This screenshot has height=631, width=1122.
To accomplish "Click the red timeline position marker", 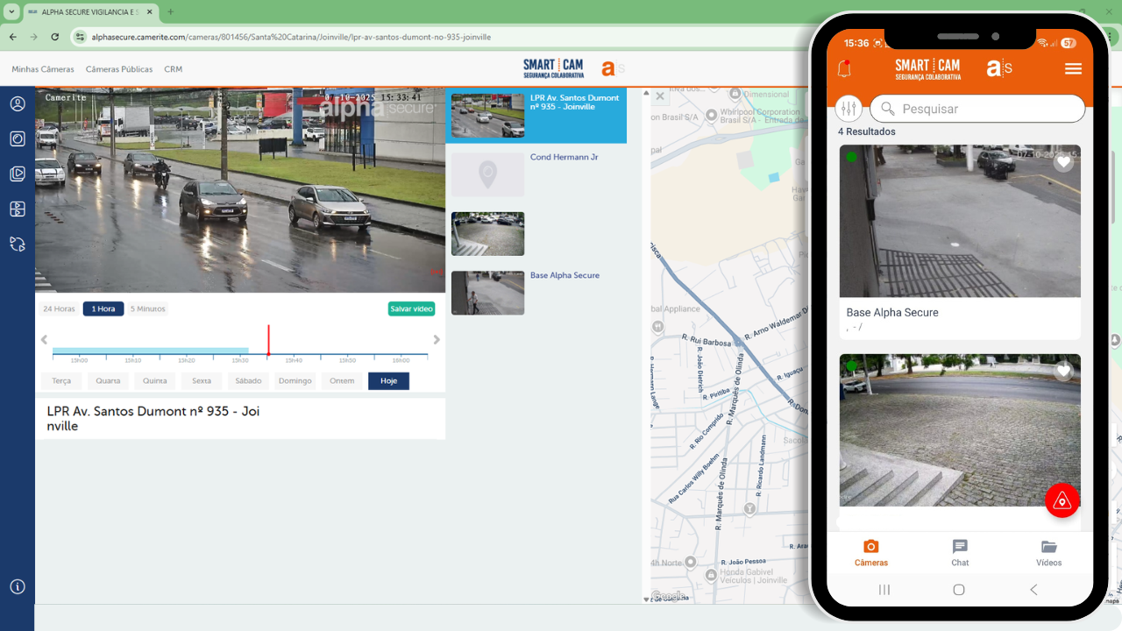I will pos(268,340).
